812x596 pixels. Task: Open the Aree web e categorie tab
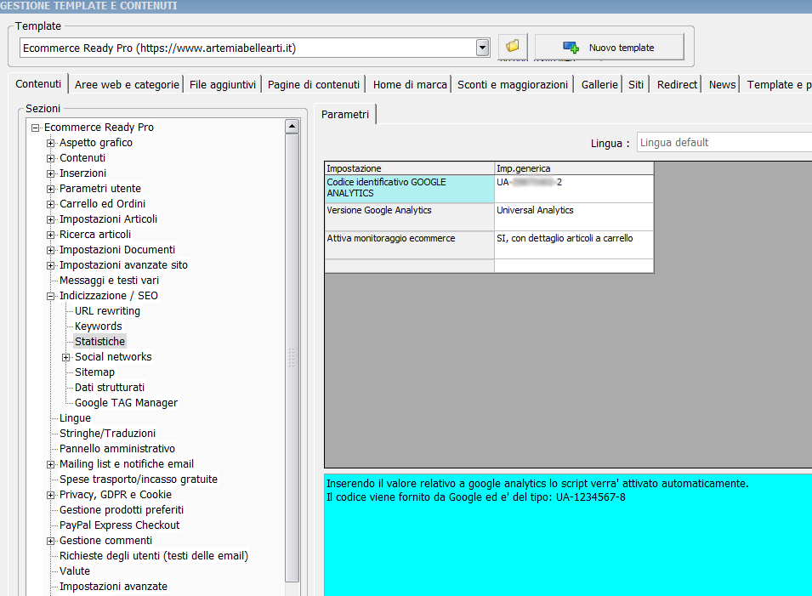(127, 84)
